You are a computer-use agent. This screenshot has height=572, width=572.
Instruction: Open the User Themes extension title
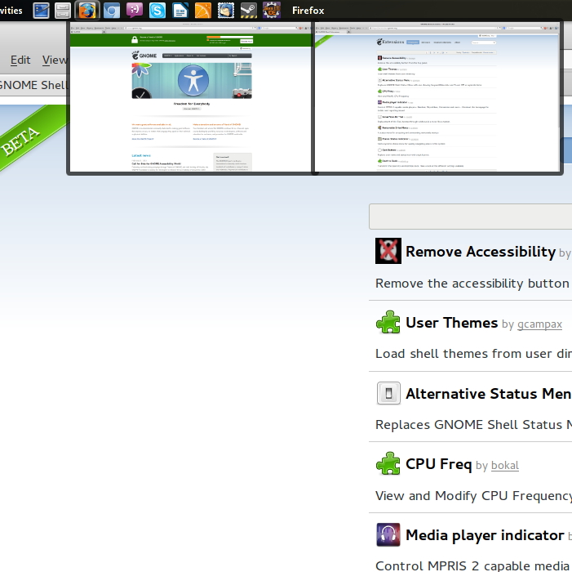point(451,323)
